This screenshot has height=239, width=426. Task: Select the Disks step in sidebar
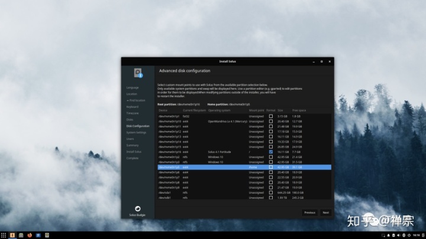[x=130, y=119]
